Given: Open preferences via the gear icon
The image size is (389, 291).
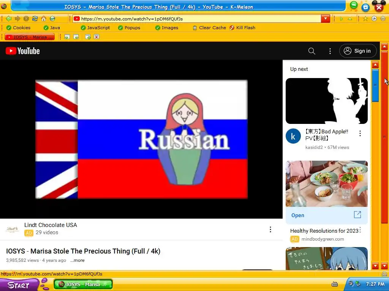Looking at the screenshot, I should (383, 19).
